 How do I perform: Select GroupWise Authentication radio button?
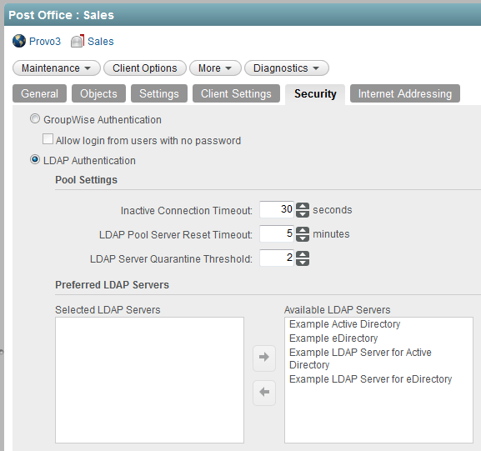[35, 119]
